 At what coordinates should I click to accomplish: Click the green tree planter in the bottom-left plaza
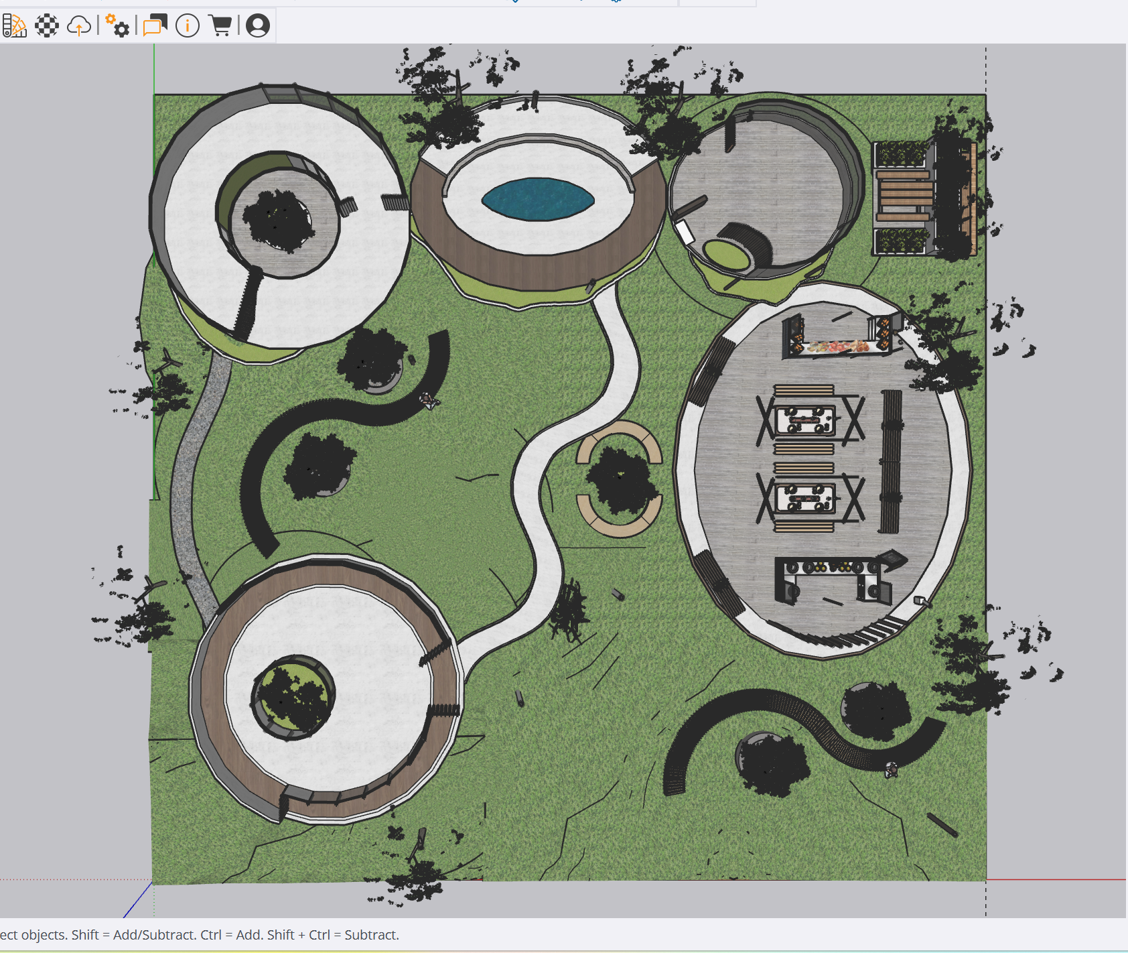tap(292, 697)
